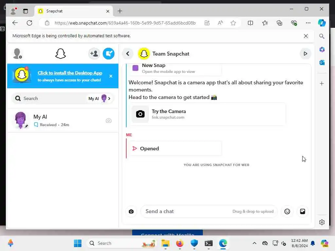Click the camera icon in My AI row
335x251 pixels.
pyautogui.click(x=109, y=121)
